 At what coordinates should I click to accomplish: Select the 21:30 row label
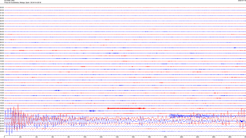tap(2, 121)
